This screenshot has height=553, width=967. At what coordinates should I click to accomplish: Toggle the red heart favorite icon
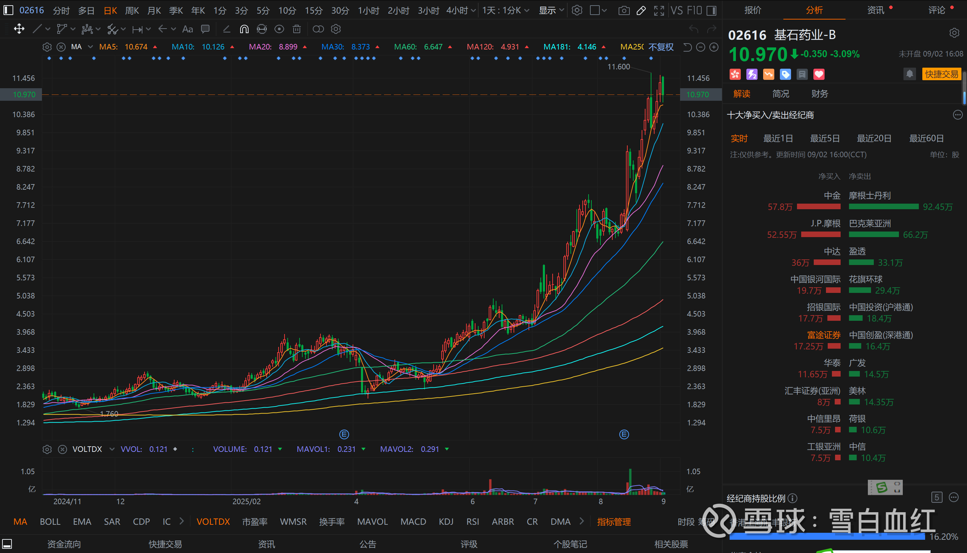pyautogui.click(x=819, y=75)
